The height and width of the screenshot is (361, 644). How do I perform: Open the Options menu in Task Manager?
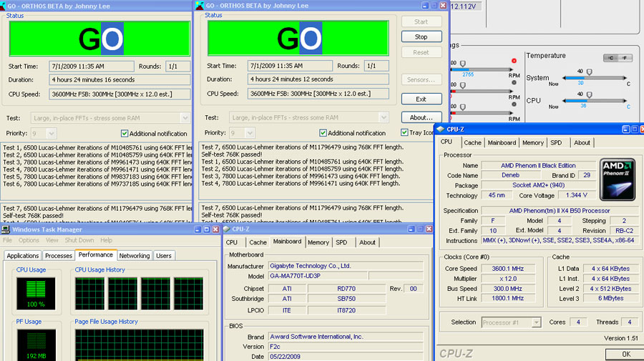29,240
